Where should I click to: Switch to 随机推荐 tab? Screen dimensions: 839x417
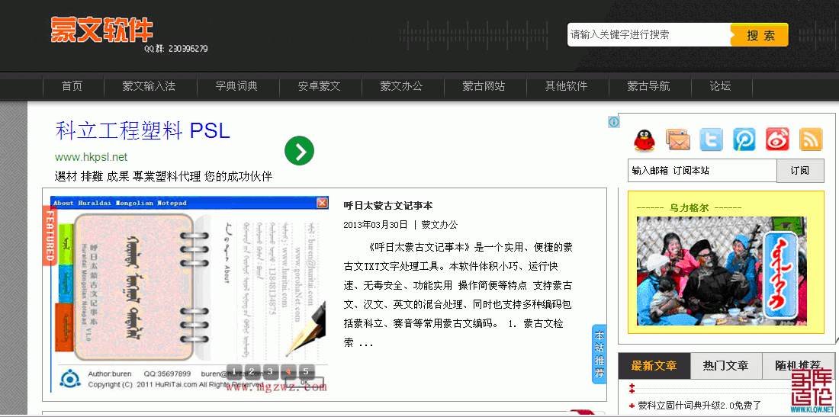point(798,366)
